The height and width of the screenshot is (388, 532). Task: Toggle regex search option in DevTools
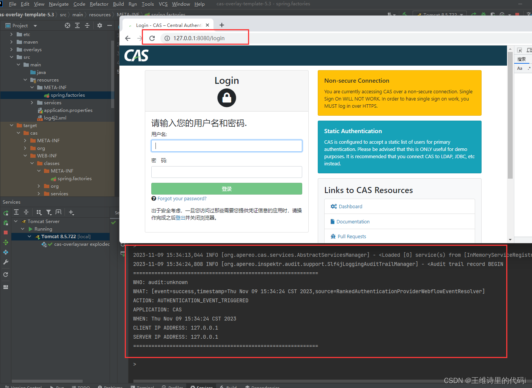[529, 68]
